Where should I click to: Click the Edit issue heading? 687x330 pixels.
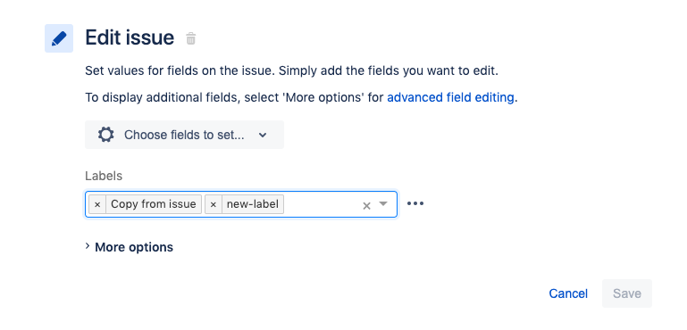pyautogui.click(x=130, y=37)
